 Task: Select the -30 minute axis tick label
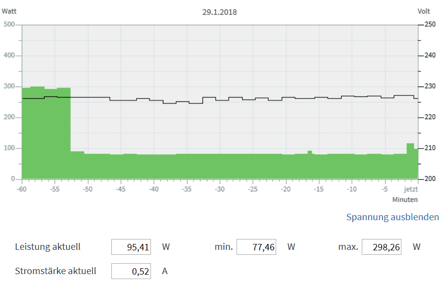(219, 189)
